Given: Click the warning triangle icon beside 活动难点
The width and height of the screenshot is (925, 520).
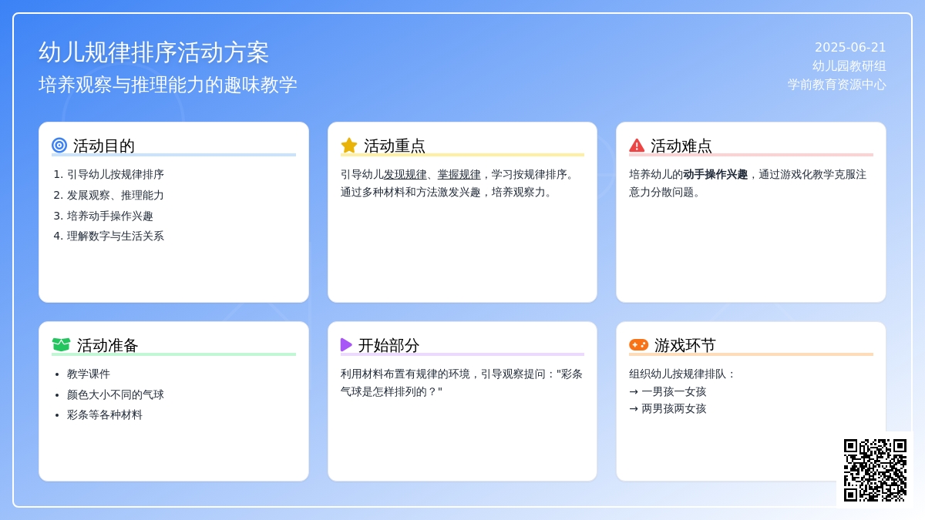Looking at the screenshot, I should tap(637, 145).
